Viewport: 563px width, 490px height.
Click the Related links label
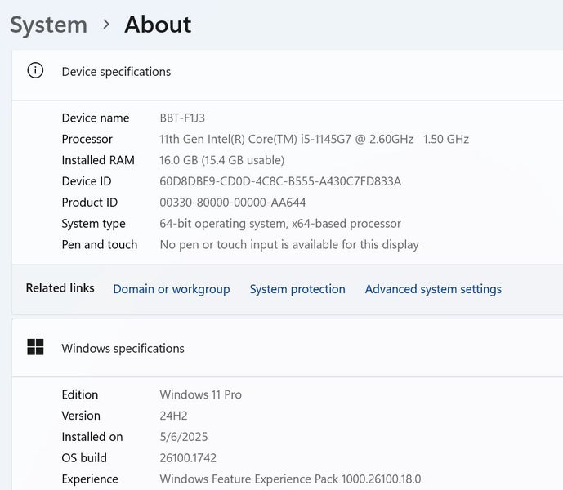(60, 288)
